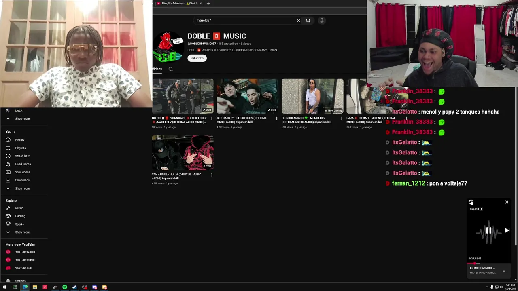518x291 pixels.
Task: Open LAJA OT RAFI 50CENT video title
Action: 371,120
